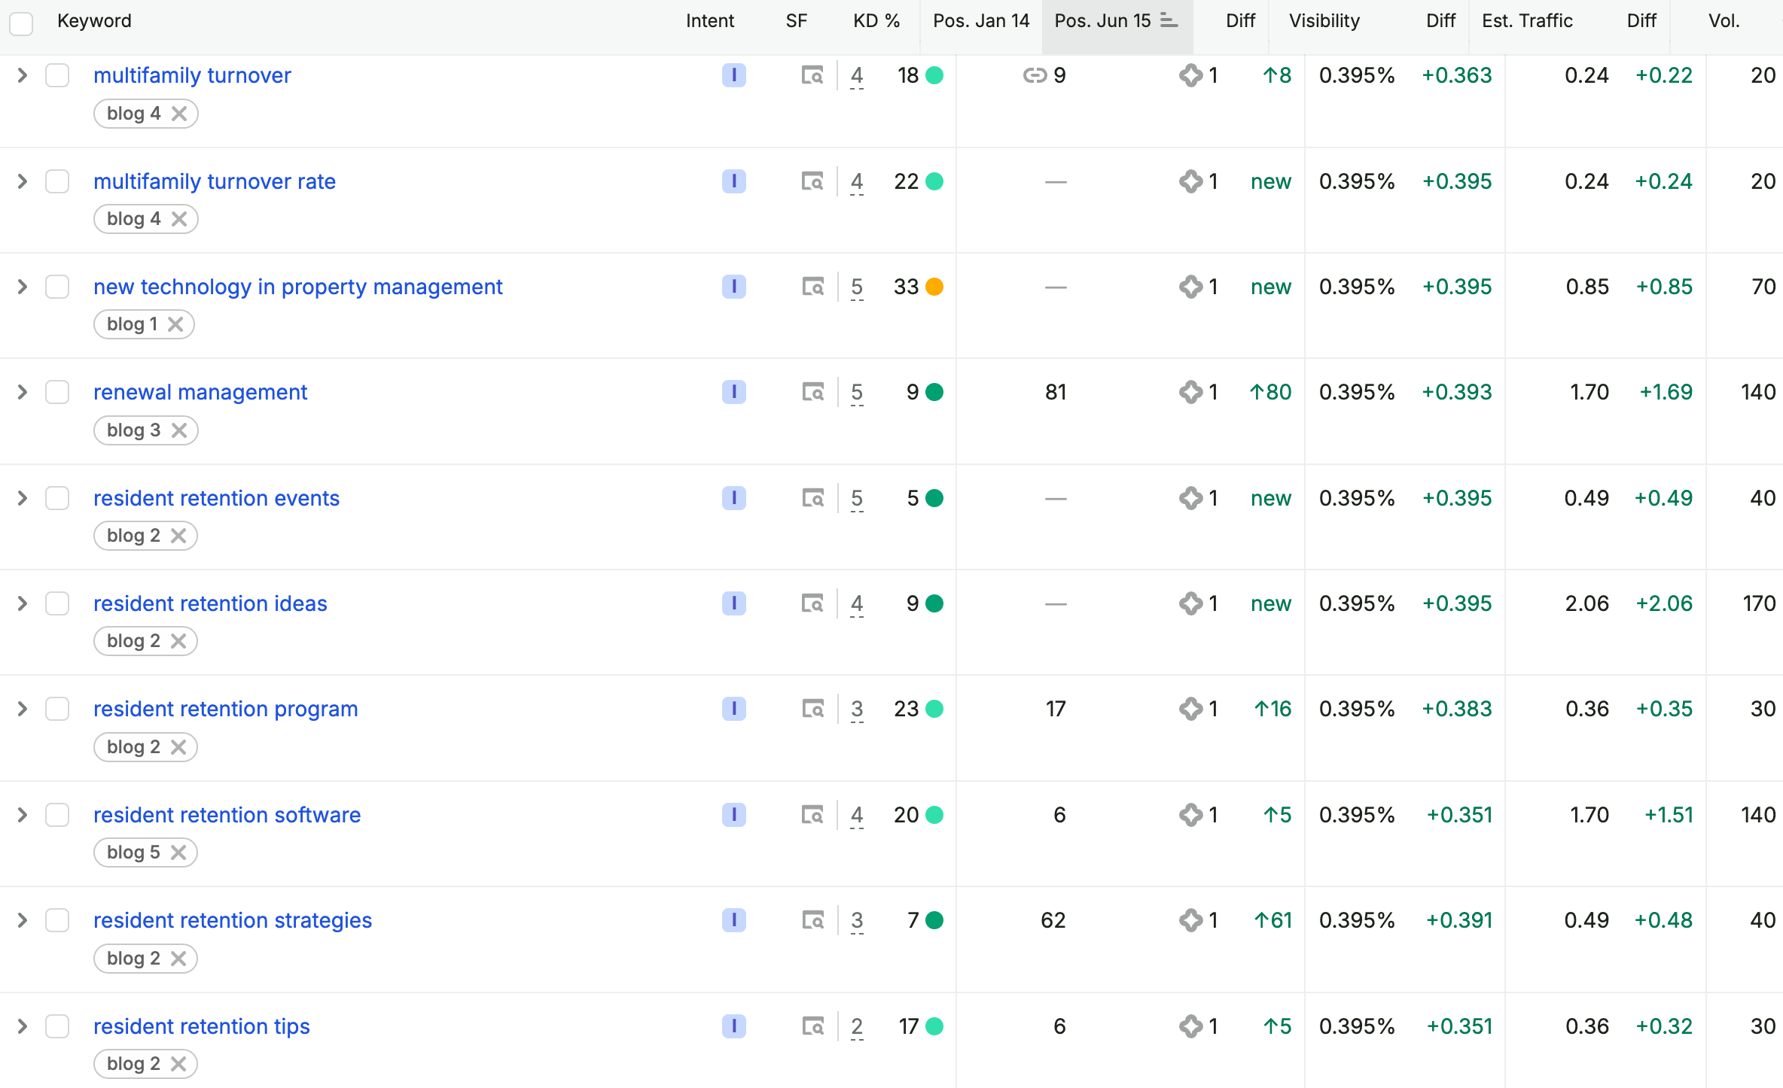Sort by KD % column header
Image resolution: width=1783 pixels, height=1088 pixels.
[876, 21]
